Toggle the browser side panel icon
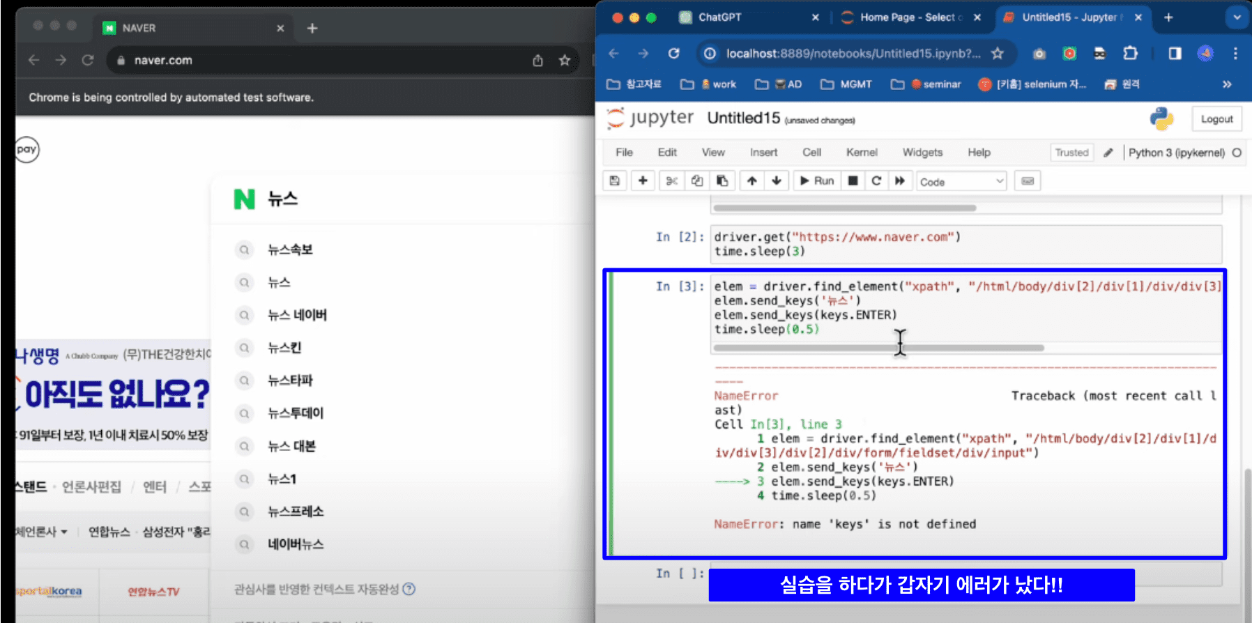The image size is (1252, 623). point(1175,54)
